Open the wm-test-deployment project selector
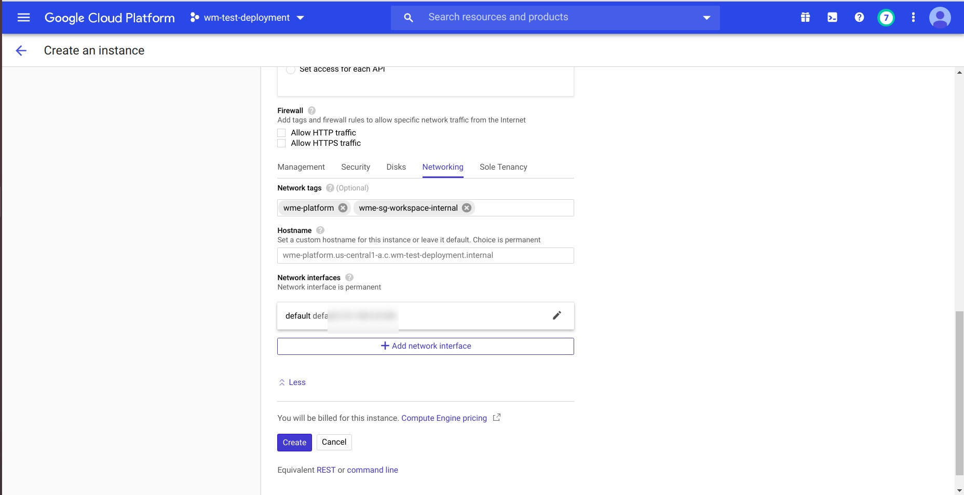964x495 pixels. tap(247, 18)
